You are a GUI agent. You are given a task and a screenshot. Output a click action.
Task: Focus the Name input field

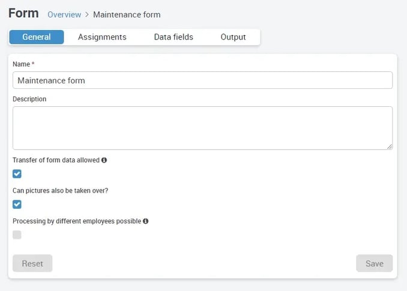point(202,80)
